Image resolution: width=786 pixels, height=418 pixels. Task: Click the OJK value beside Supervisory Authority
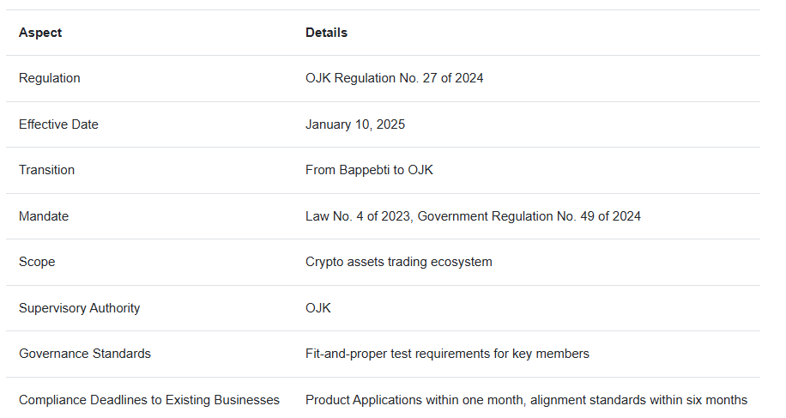click(318, 308)
